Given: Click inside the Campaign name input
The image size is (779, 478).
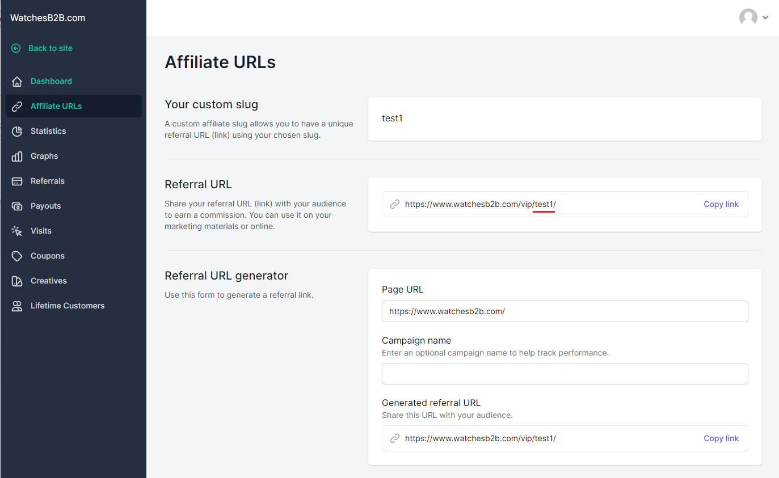Looking at the screenshot, I should [x=565, y=374].
